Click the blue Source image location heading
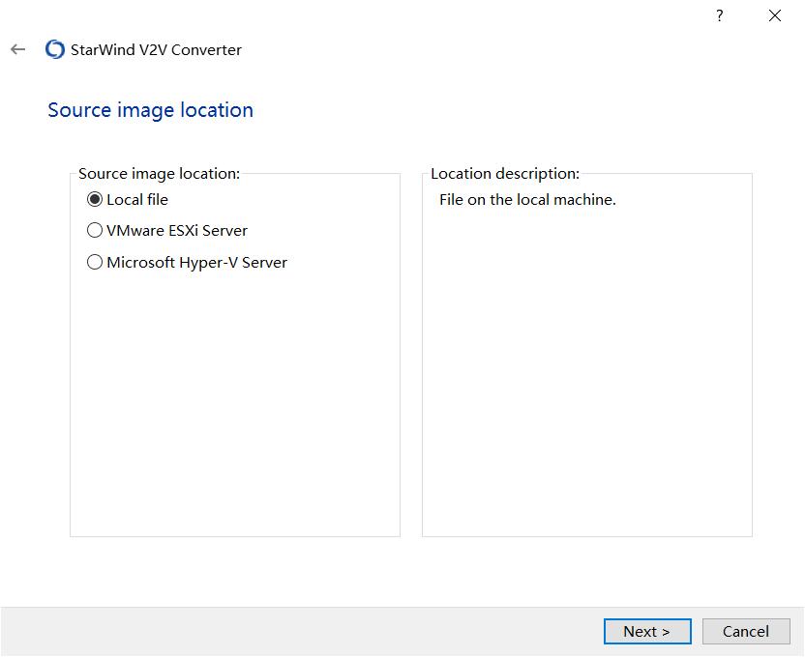The image size is (805, 657). (150, 110)
